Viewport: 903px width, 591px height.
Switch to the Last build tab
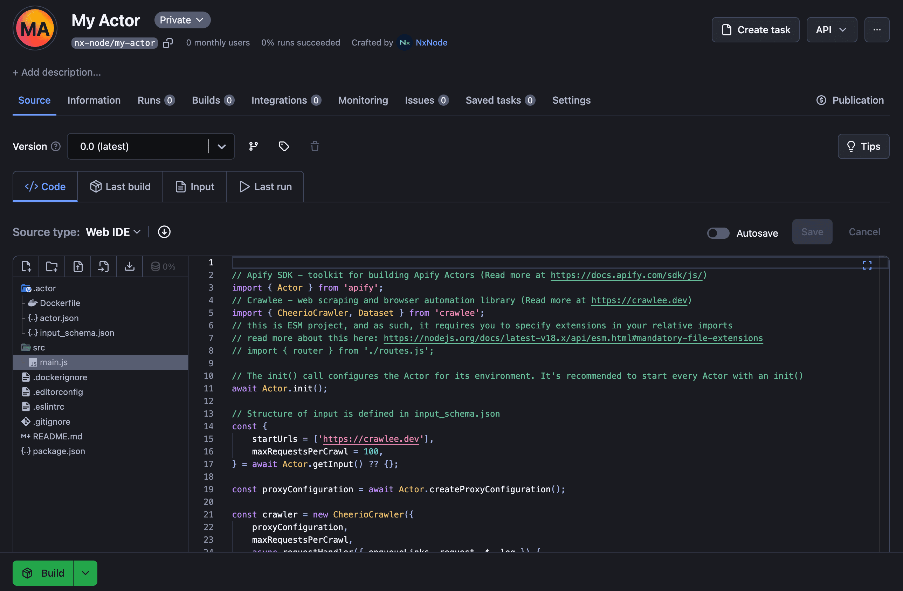pos(120,186)
